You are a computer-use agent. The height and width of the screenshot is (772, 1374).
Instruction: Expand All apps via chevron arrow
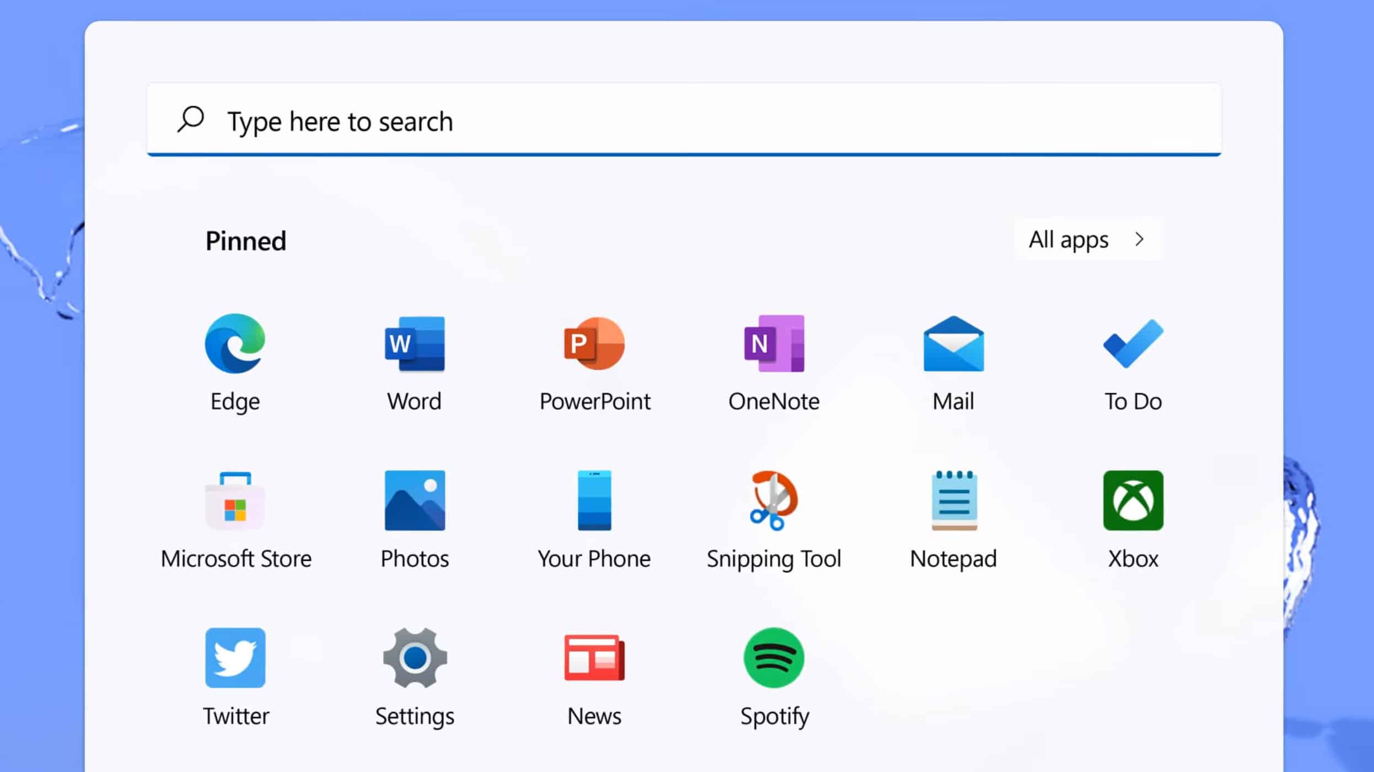(1140, 240)
